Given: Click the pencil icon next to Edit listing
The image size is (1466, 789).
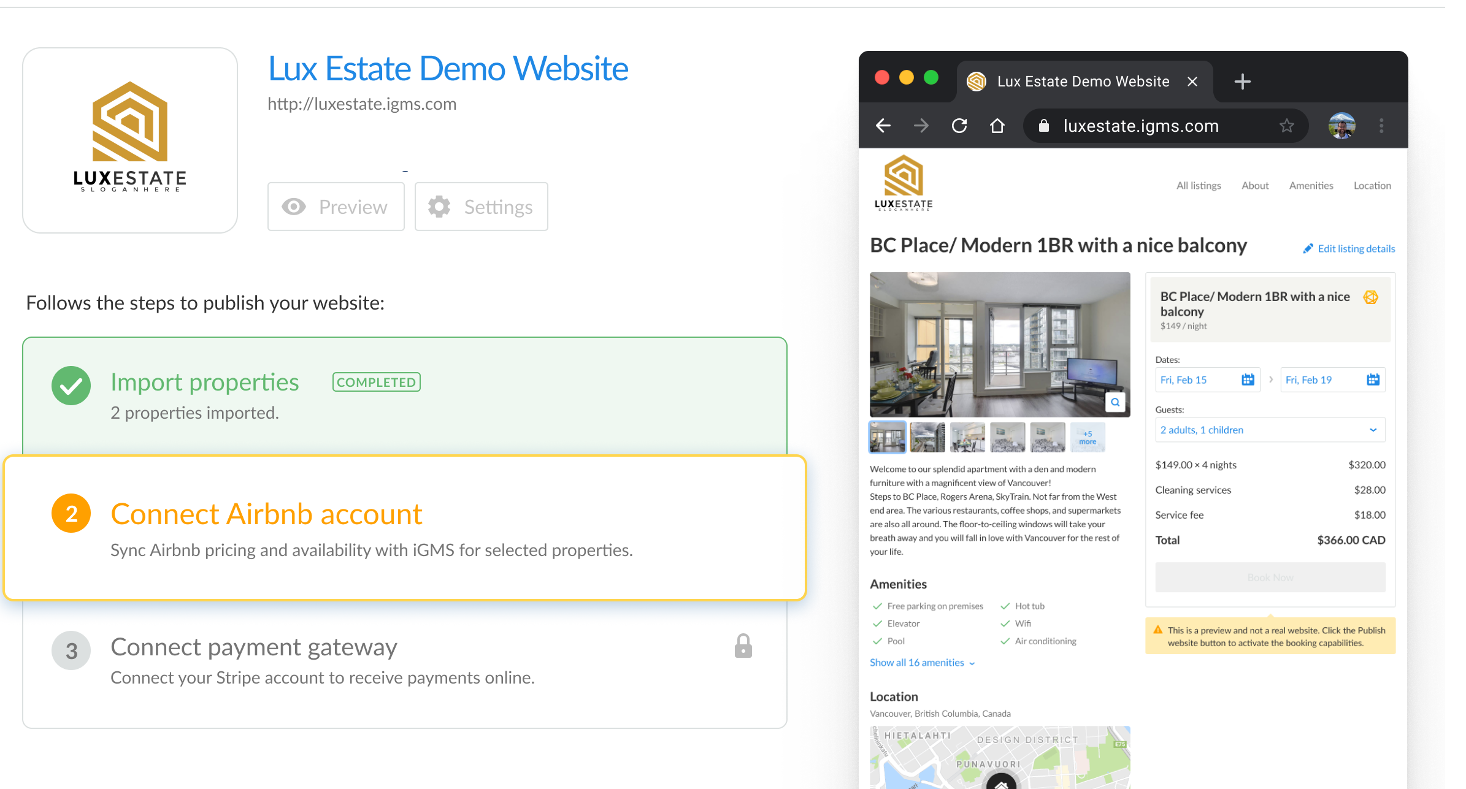Looking at the screenshot, I should 1308,248.
